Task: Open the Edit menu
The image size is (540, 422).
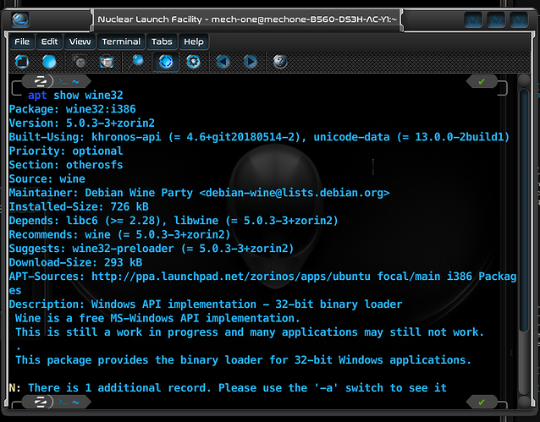Action: pos(50,41)
